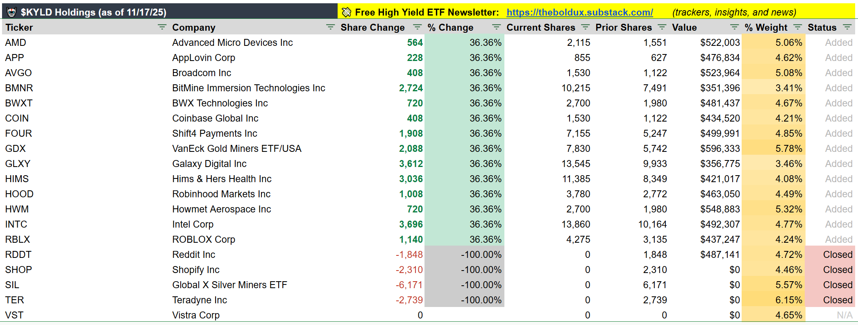Open the Value column filter

click(735, 27)
